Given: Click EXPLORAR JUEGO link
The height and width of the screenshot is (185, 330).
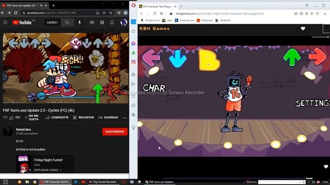Looking at the screenshot, I should (x=48, y=170).
